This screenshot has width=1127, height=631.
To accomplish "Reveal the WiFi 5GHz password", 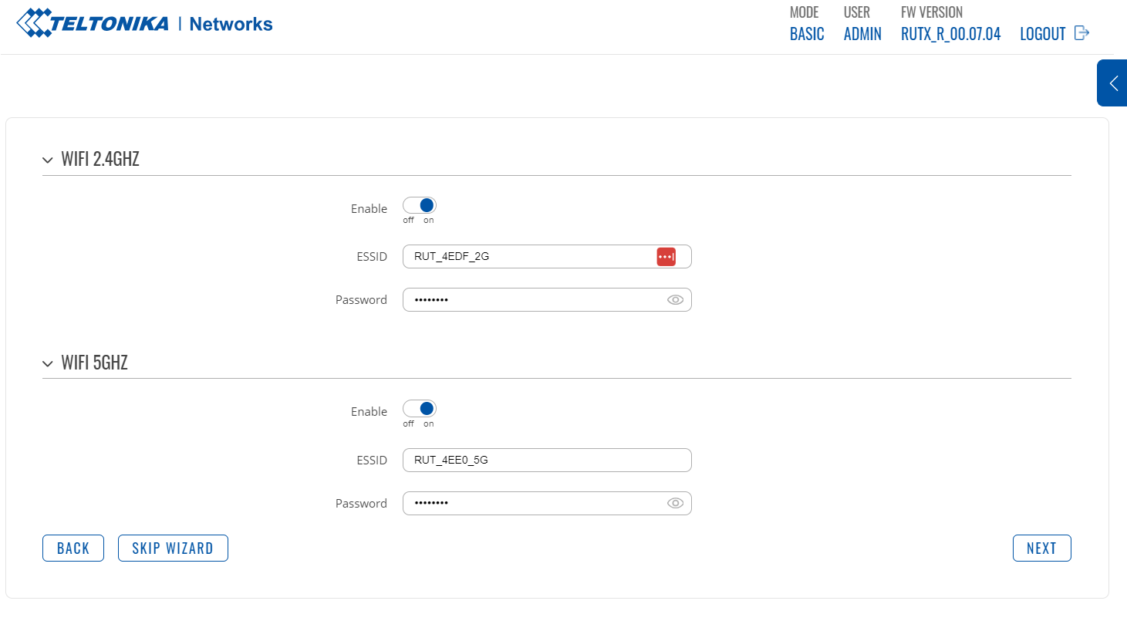I will coord(675,504).
